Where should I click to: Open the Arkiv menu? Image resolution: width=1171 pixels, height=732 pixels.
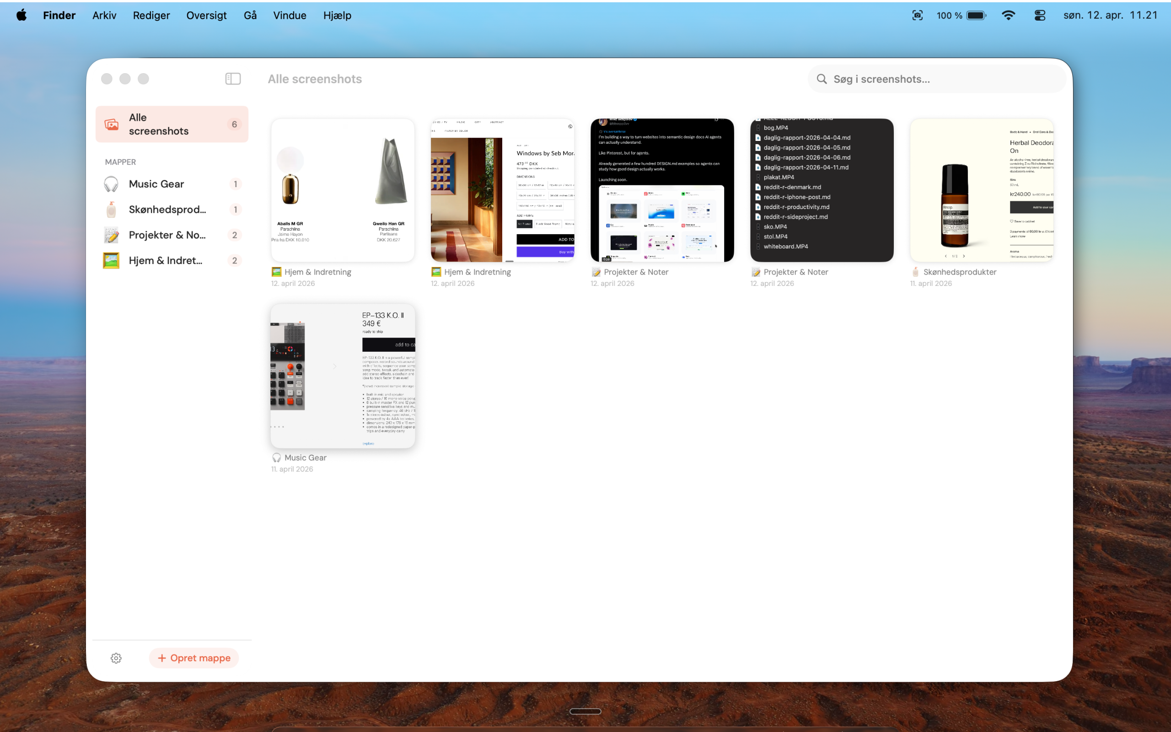(x=104, y=15)
